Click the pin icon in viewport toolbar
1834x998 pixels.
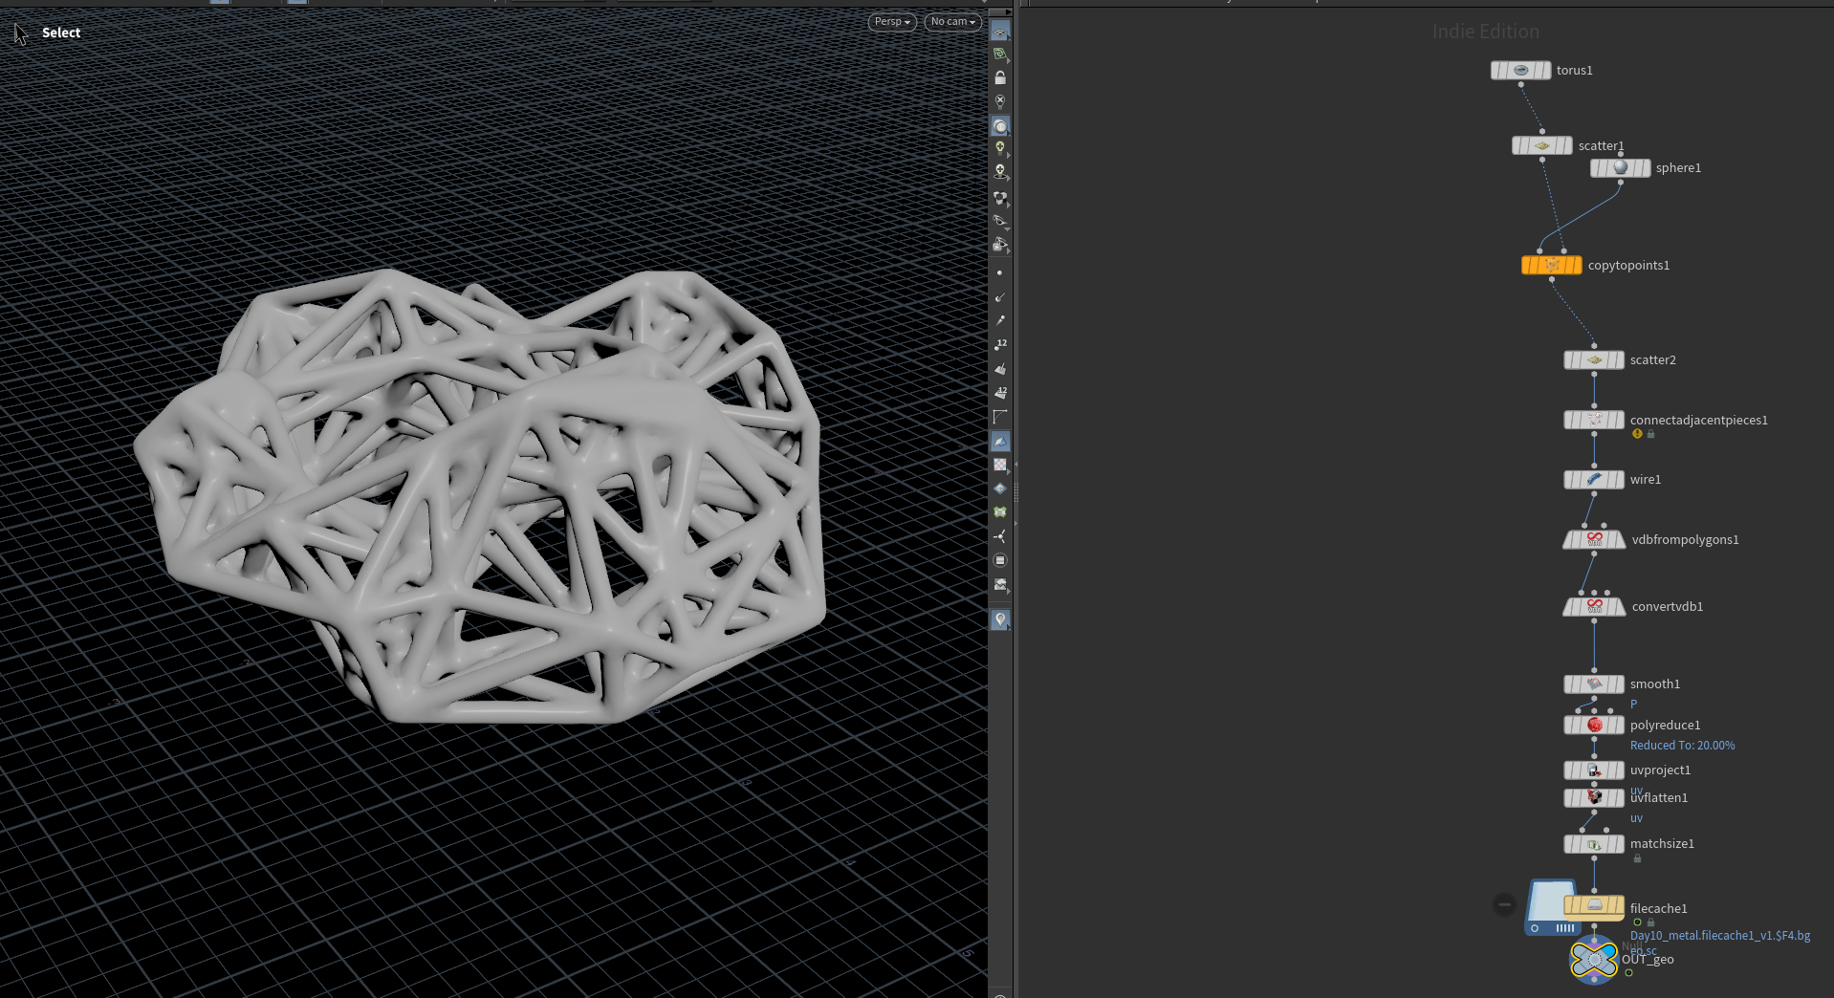pos(1000,619)
